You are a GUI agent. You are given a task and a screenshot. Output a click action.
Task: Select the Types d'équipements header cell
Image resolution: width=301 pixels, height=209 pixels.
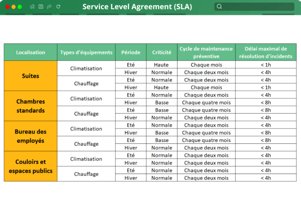pos(86,52)
